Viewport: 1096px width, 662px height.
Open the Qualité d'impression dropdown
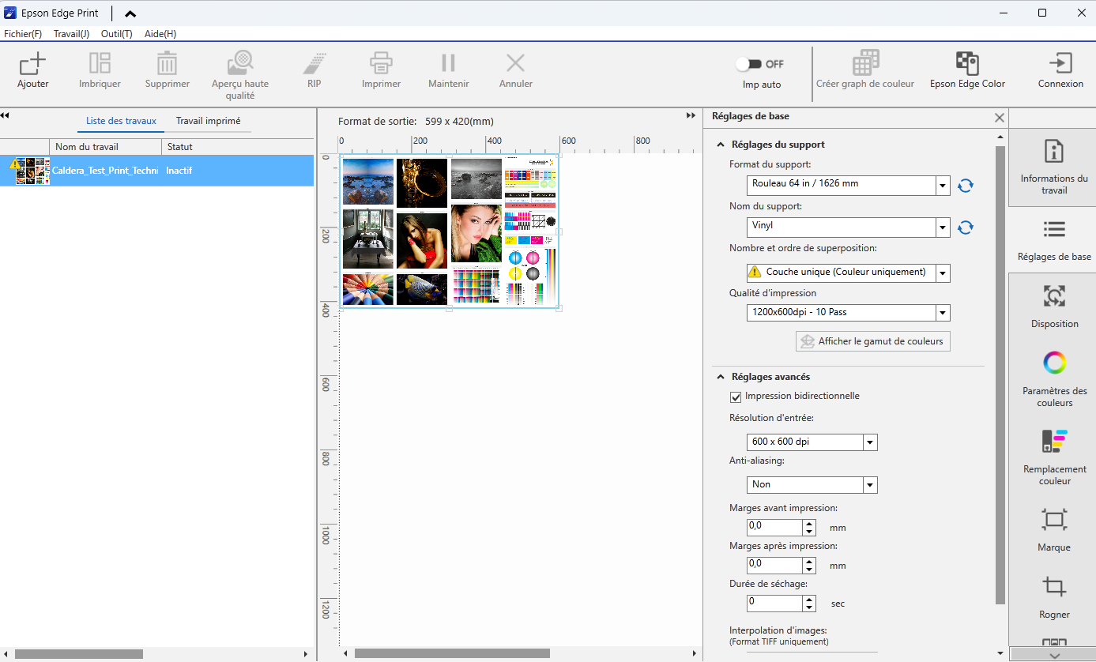pos(943,312)
